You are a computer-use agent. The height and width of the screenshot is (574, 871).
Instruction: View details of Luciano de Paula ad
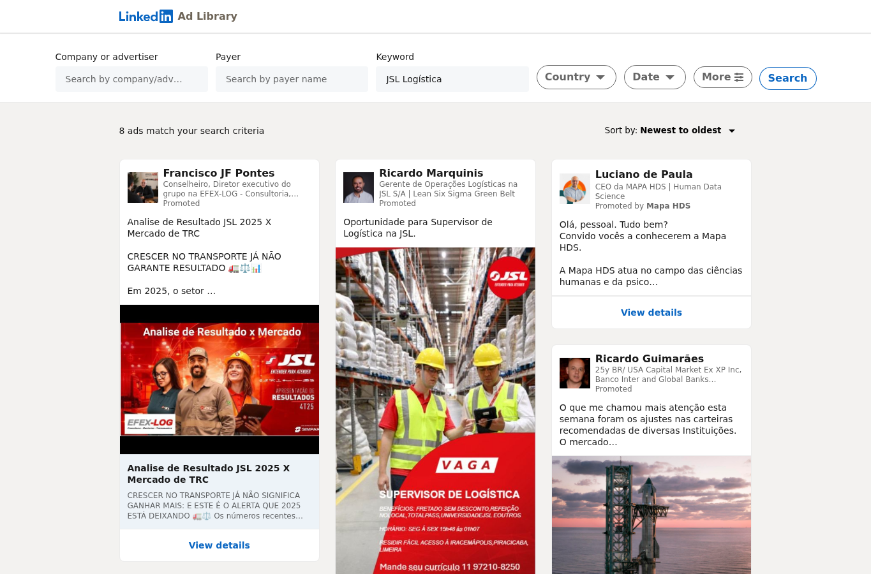651,313
